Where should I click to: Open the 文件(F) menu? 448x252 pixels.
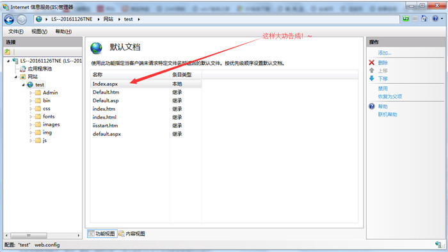click(16, 31)
